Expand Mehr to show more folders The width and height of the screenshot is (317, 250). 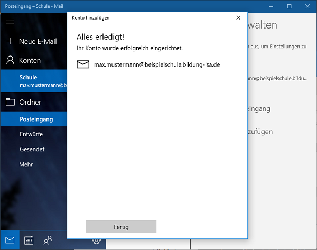point(26,164)
